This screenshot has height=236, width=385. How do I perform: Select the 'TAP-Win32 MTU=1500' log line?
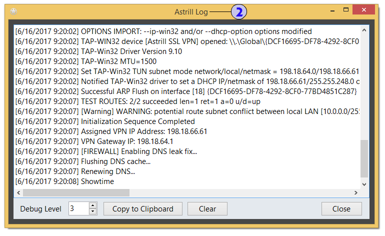click(85, 61)
